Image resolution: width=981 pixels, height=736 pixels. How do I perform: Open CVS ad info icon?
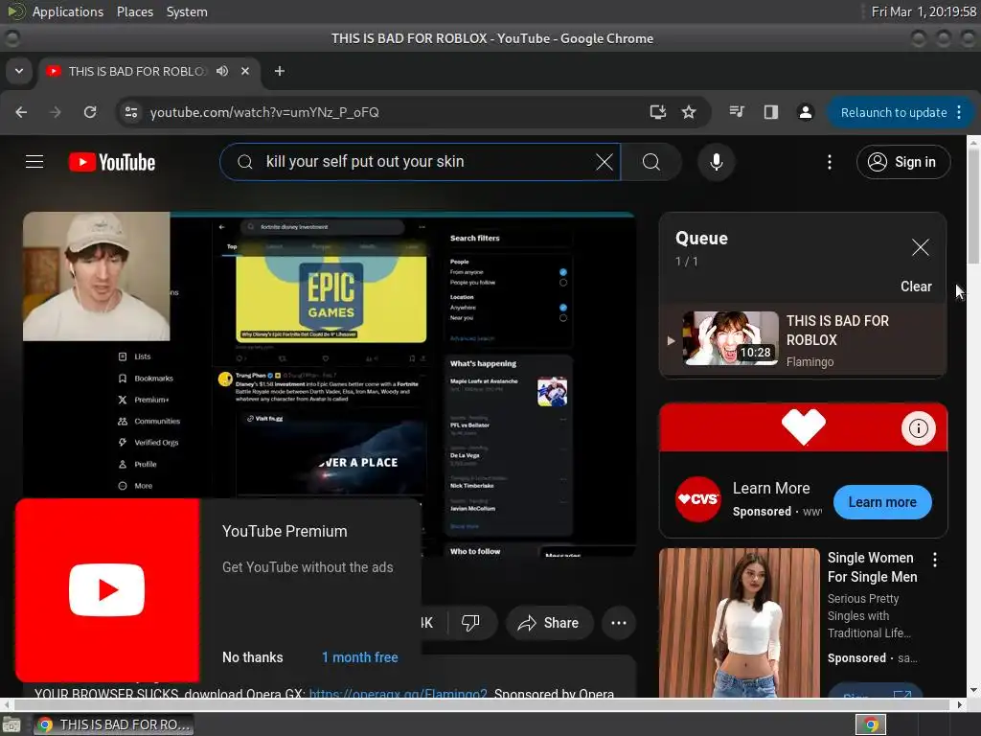coord(919,428)
